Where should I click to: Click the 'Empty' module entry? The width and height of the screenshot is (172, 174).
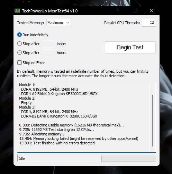coord(26,103)
